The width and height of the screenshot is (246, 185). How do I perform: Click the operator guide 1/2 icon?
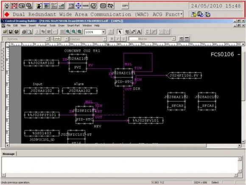click(22, 6)
